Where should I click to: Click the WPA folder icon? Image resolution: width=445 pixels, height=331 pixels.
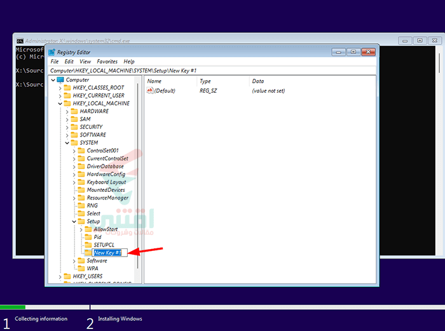81,268
